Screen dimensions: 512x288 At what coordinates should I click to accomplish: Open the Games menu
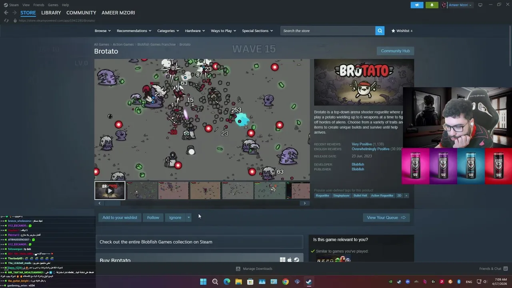pos(53,5)
